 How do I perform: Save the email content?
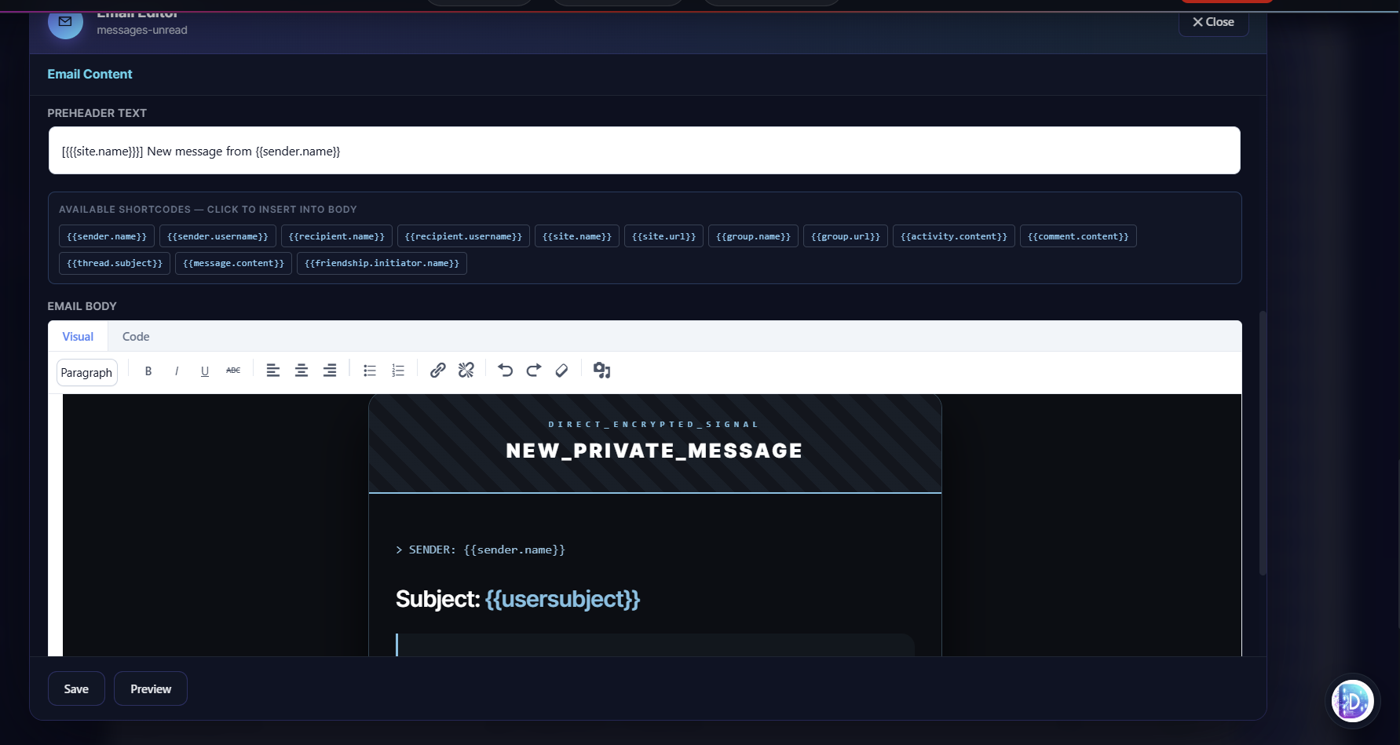(75, 688)
